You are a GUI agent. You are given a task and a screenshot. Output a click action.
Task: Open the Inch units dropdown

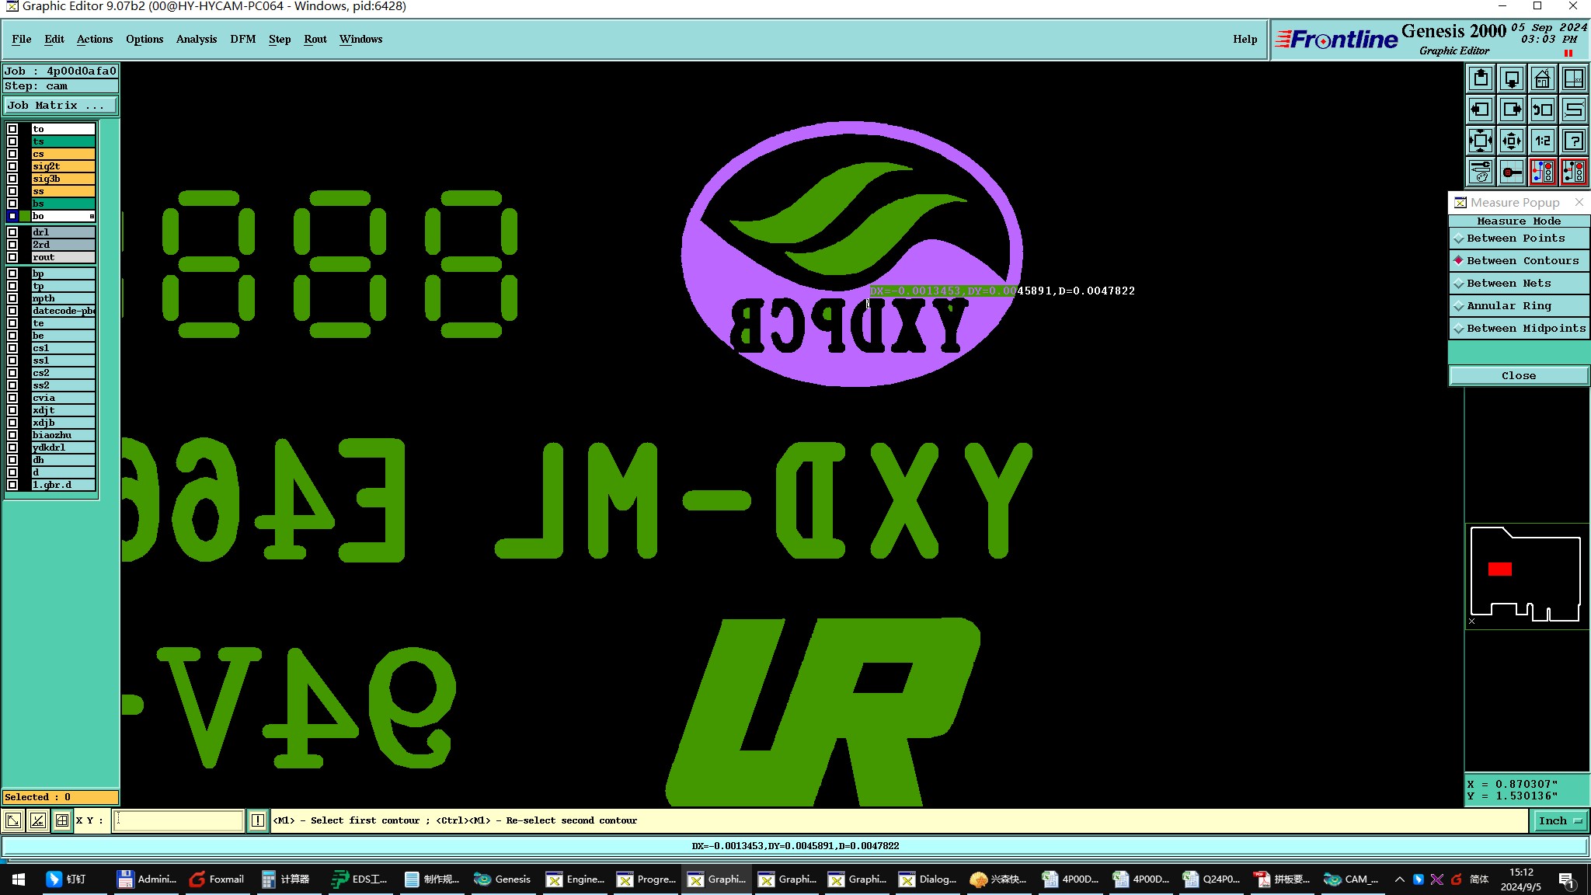(x=1560, y=820)
